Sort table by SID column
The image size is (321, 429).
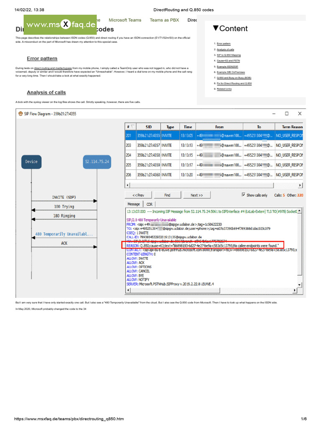tap(148, 127)
